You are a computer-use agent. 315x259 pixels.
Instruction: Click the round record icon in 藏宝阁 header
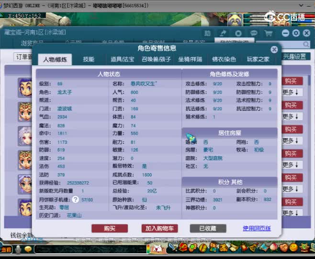(x=238, y=33)
